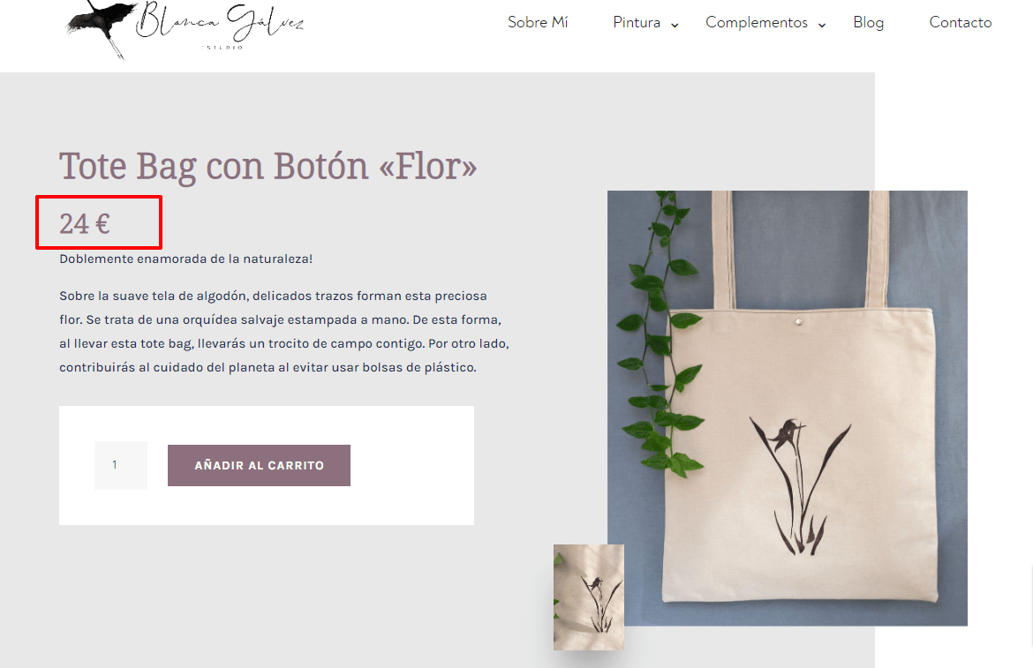Click the Doblemente enamorada de la naturaleza tagline
The image size is (1033, 668).
point(185,259)
